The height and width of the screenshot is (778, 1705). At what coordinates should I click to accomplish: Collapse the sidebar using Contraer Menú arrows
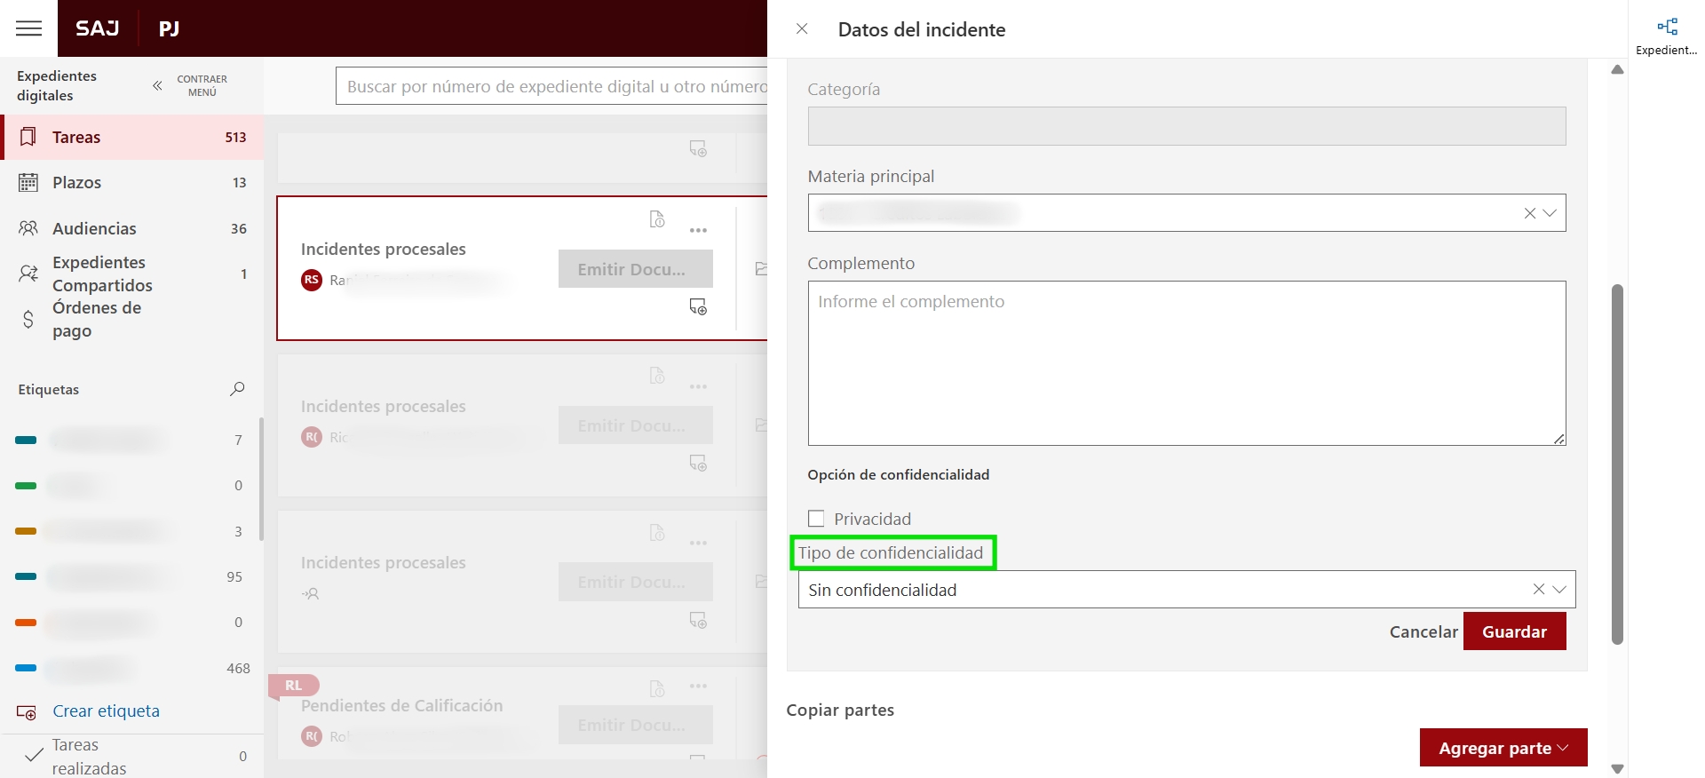click(x=157, y=86)
